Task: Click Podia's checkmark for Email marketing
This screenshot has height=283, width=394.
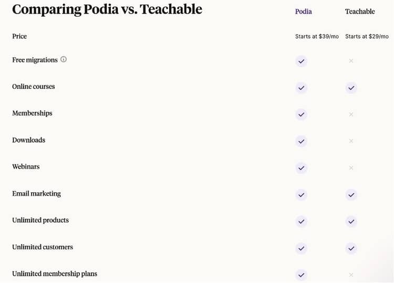Action: (x=301, y=194)
